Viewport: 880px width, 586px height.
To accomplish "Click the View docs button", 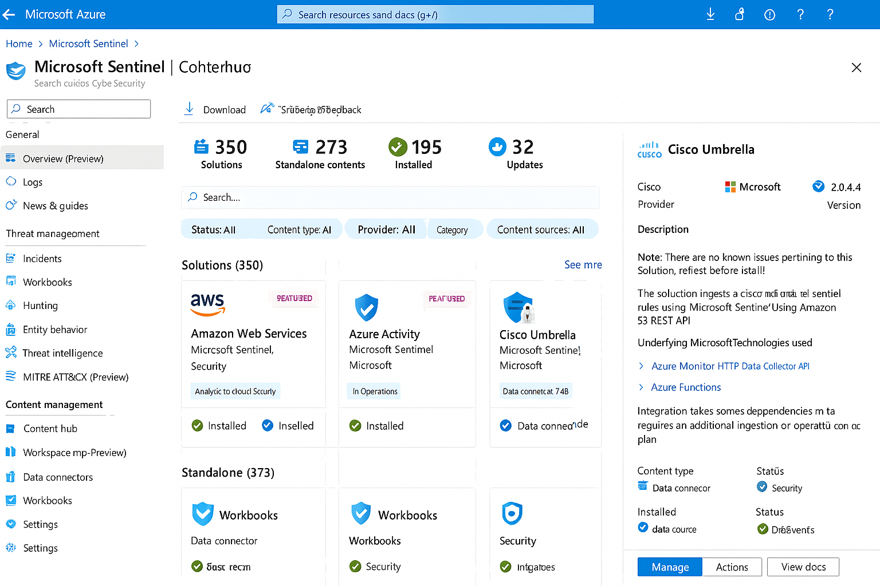I will click(x=803, y=567).
